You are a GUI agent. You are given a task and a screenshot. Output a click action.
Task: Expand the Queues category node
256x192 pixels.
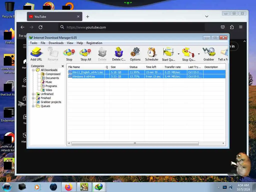coord(33,106)
